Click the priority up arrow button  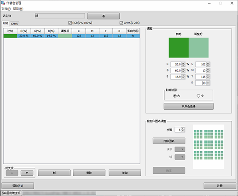click(x=12, y=173)
